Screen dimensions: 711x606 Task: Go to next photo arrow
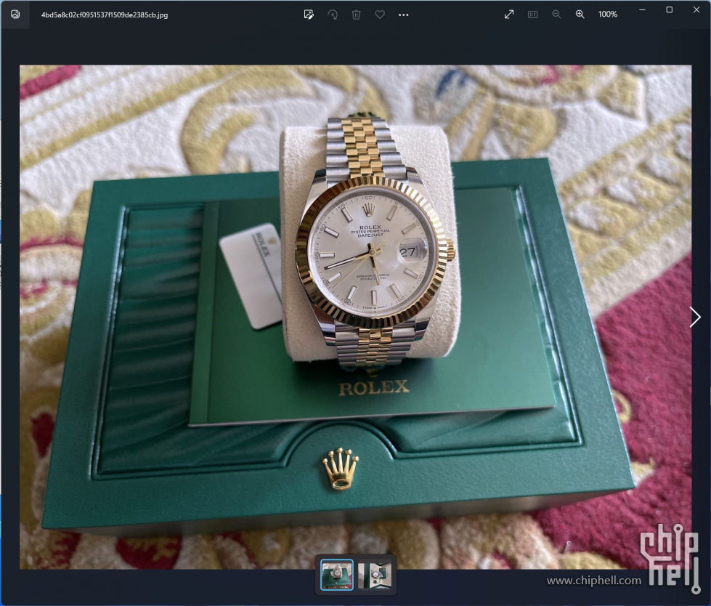click(695, 317)
